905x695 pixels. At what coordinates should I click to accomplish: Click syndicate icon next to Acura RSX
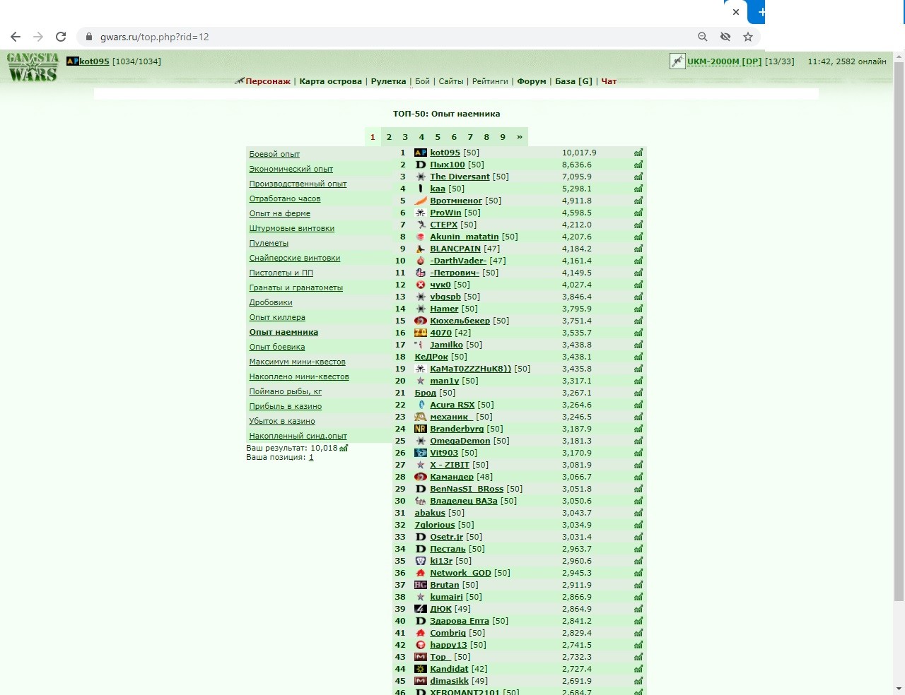click(x=421, y=405)
